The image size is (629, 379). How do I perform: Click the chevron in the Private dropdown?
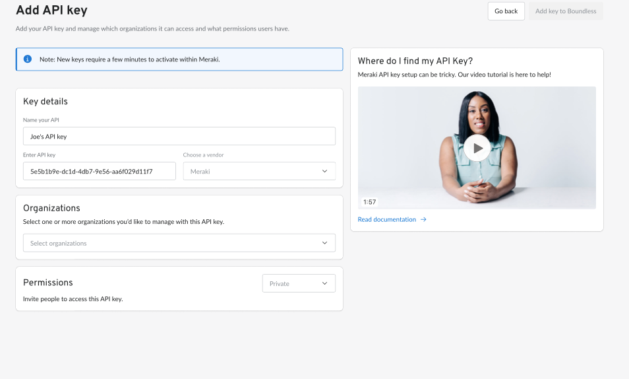(x=324, y=283)
